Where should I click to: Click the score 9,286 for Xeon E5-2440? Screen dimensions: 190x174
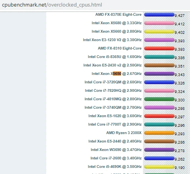(x=180, y=143)
